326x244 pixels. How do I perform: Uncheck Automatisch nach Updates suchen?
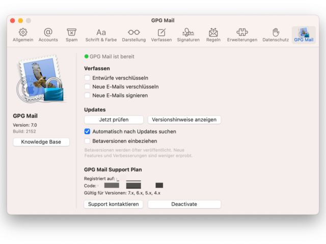pos(87,131)
